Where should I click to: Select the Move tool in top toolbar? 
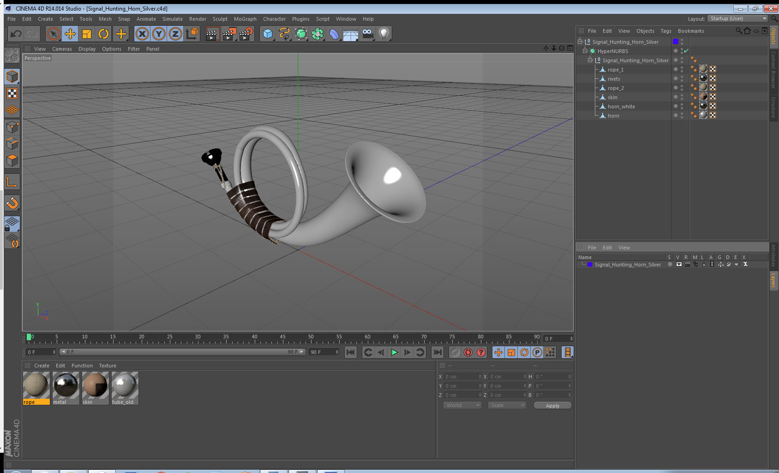(x=70, y=34)
